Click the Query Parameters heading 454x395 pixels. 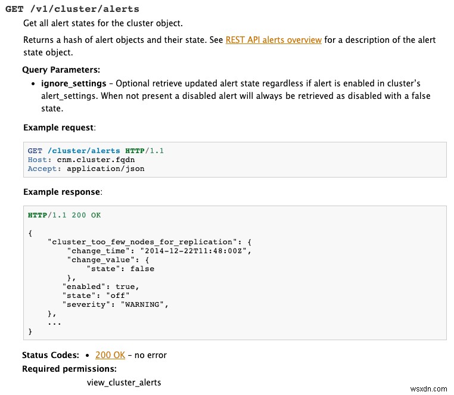click(61, 70)
